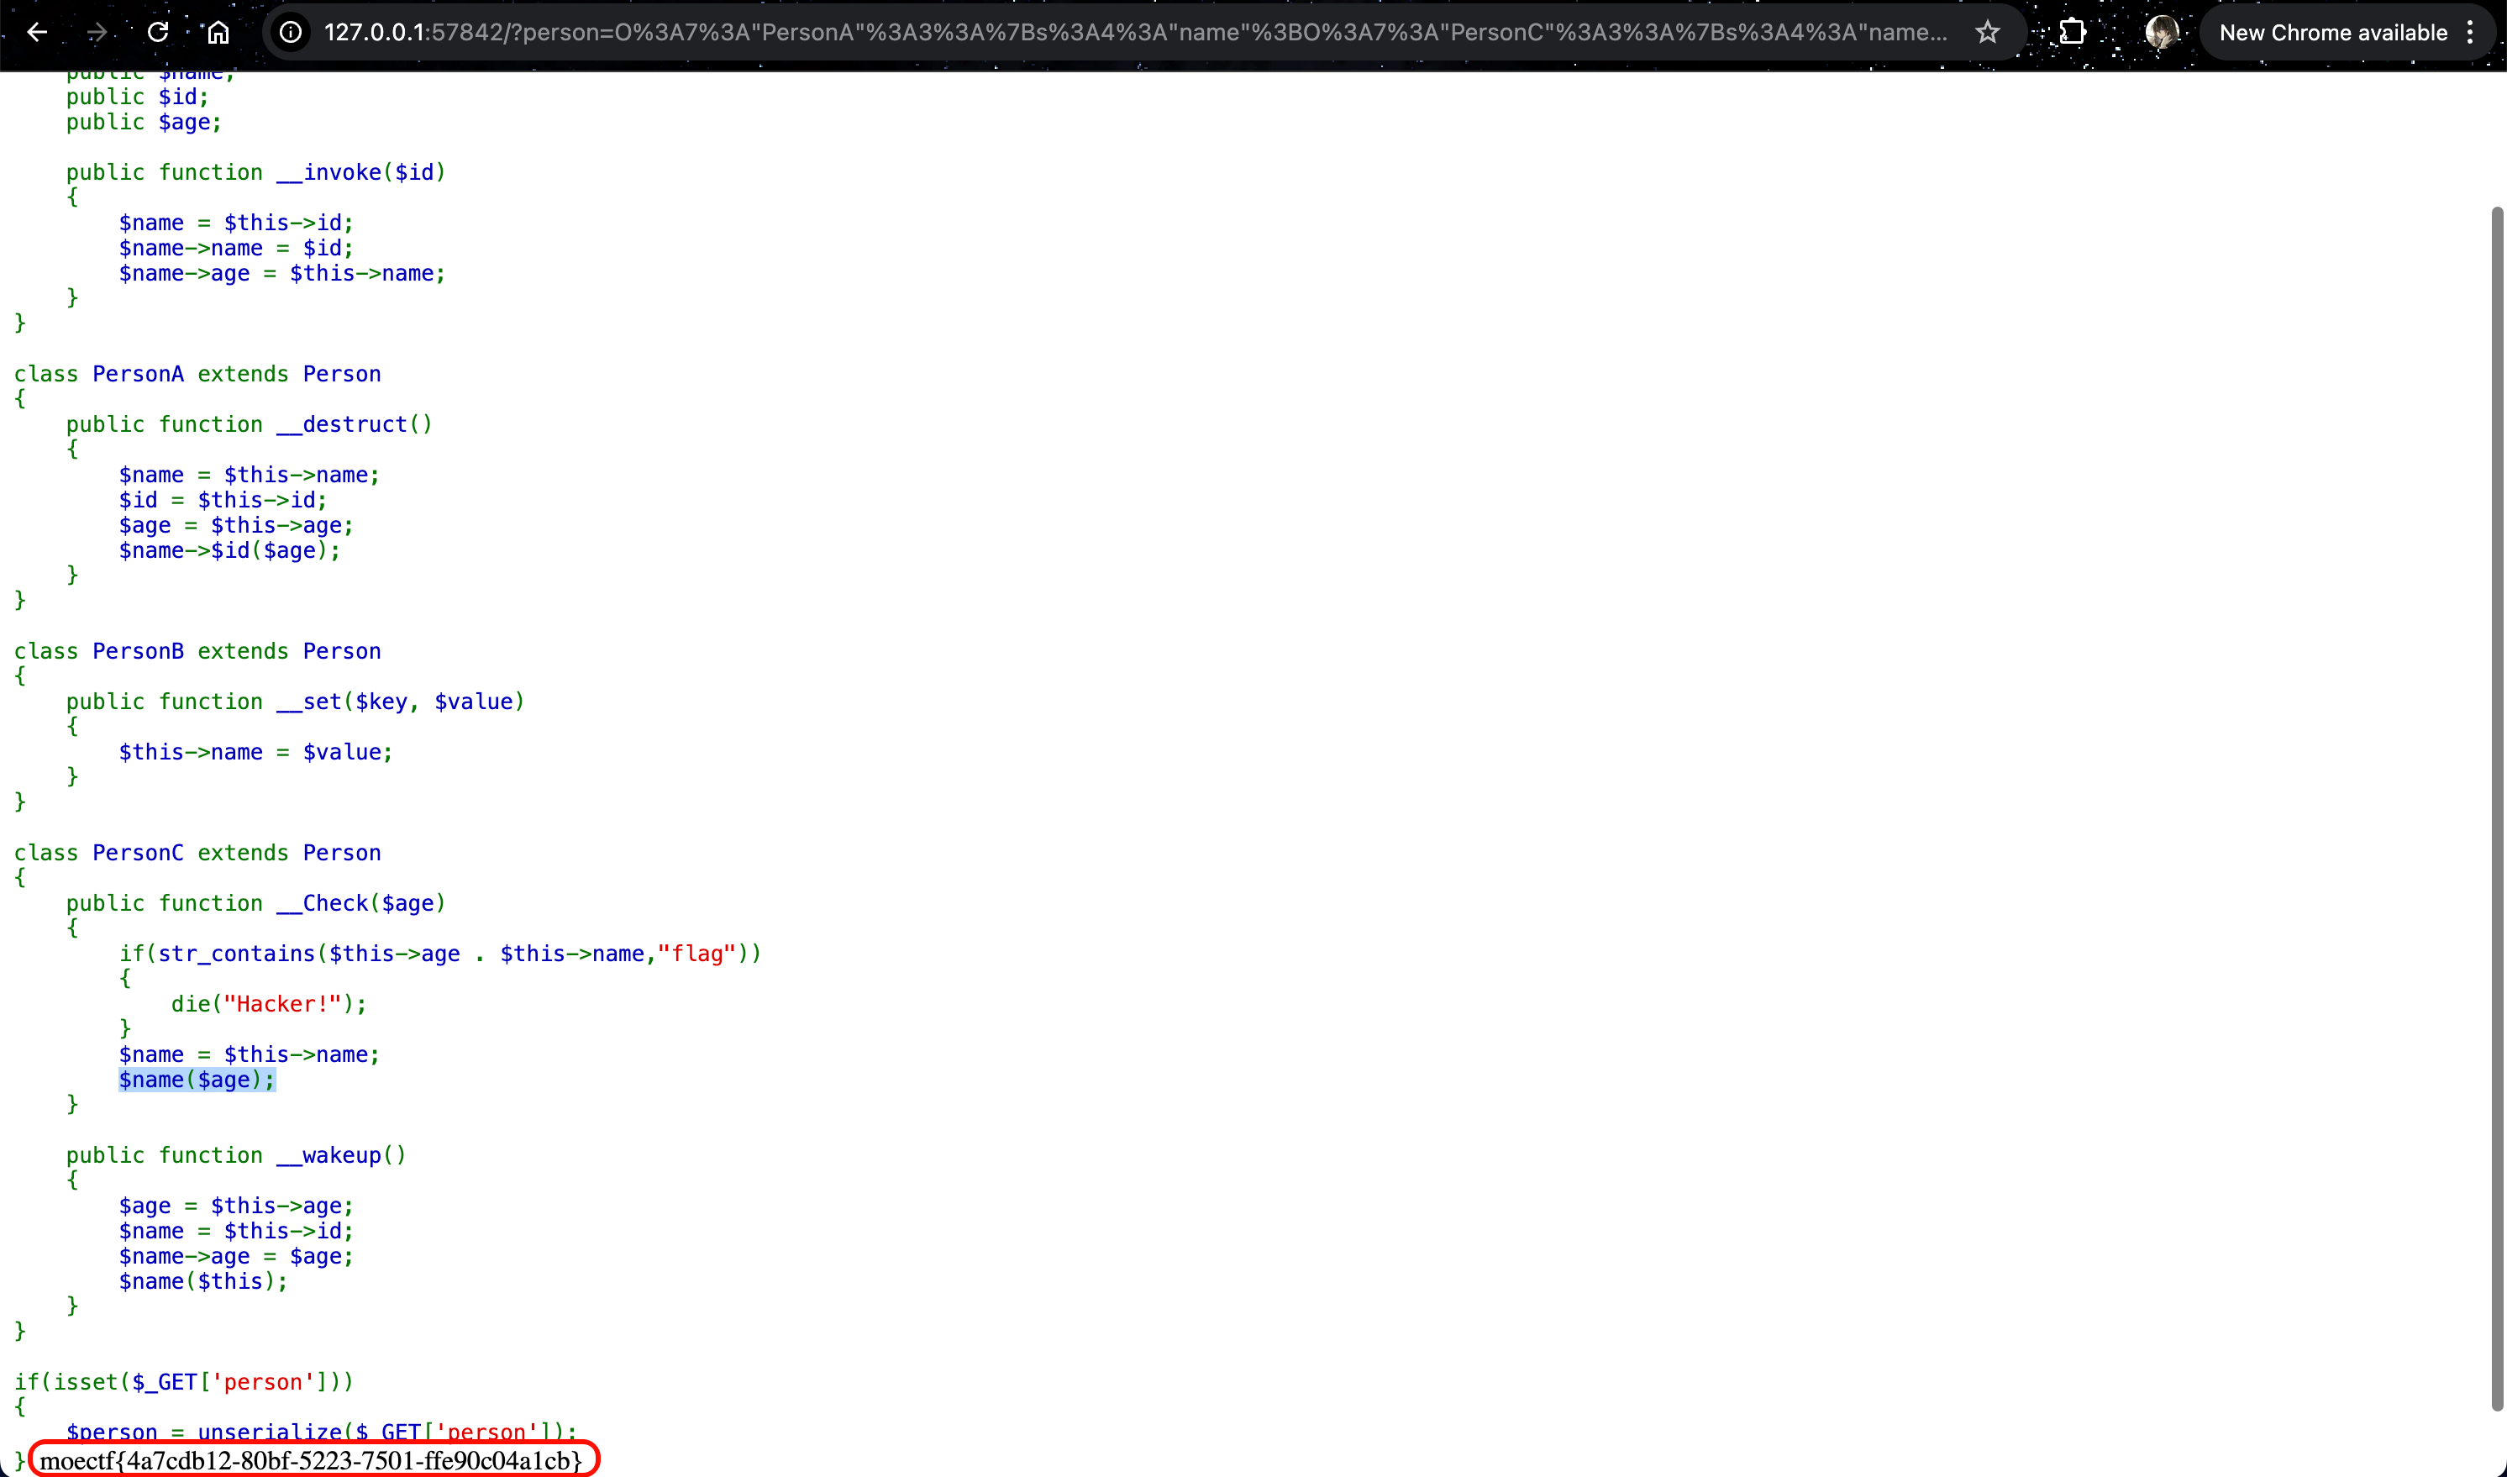
Task: Click the highlighted $name($age); line
Action: (196, 1080)
